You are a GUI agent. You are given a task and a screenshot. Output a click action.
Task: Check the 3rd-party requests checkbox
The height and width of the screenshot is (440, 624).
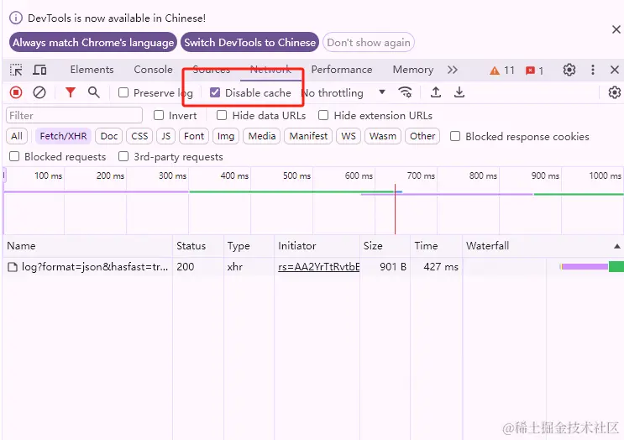tap(123, 156)
